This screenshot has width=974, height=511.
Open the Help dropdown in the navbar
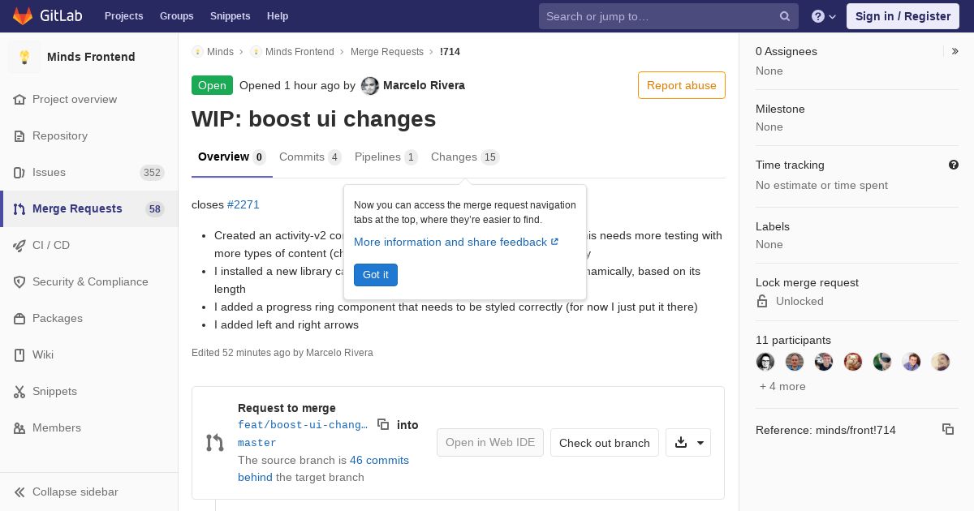(x=824, y=16)
